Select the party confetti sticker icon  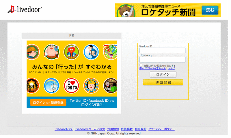coord(110,52)
